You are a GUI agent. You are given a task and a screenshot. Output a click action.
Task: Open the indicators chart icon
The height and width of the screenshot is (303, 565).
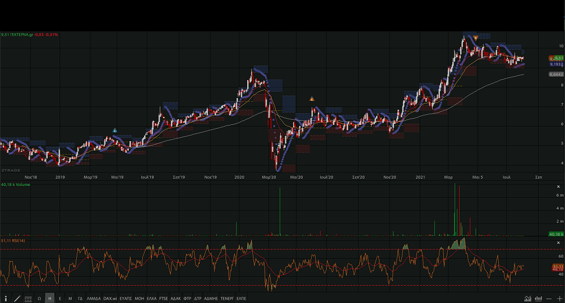pos(527,299)
